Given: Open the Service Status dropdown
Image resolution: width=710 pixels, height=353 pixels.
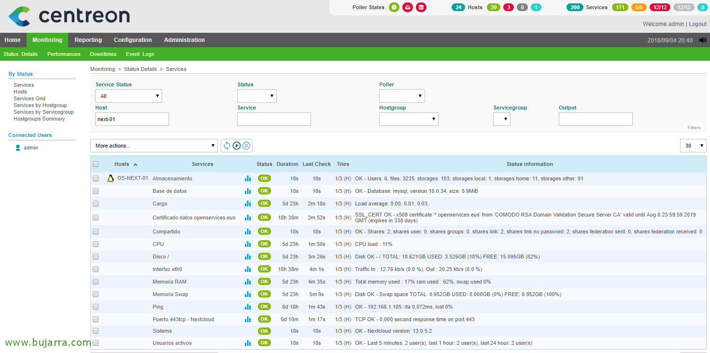Looking at the screenshot, I should point(129,96).
